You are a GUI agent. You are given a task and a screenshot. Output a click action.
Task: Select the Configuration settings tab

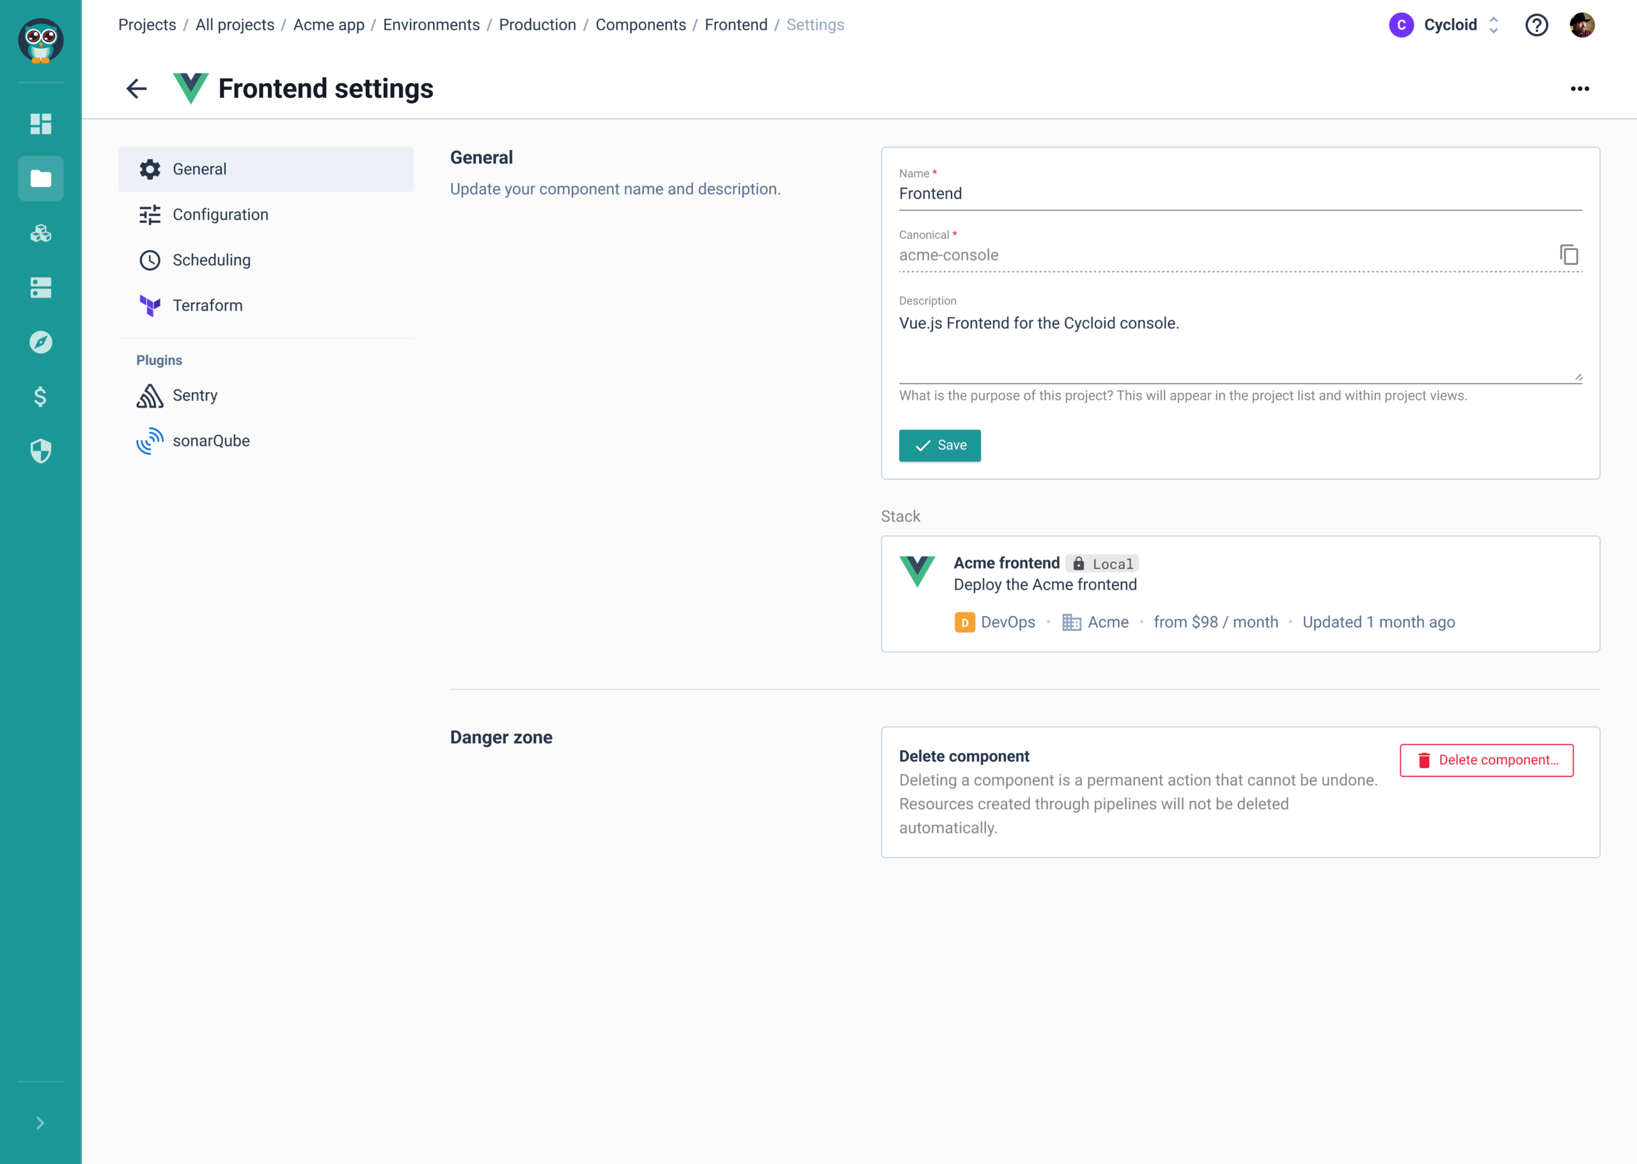point(266,214)
